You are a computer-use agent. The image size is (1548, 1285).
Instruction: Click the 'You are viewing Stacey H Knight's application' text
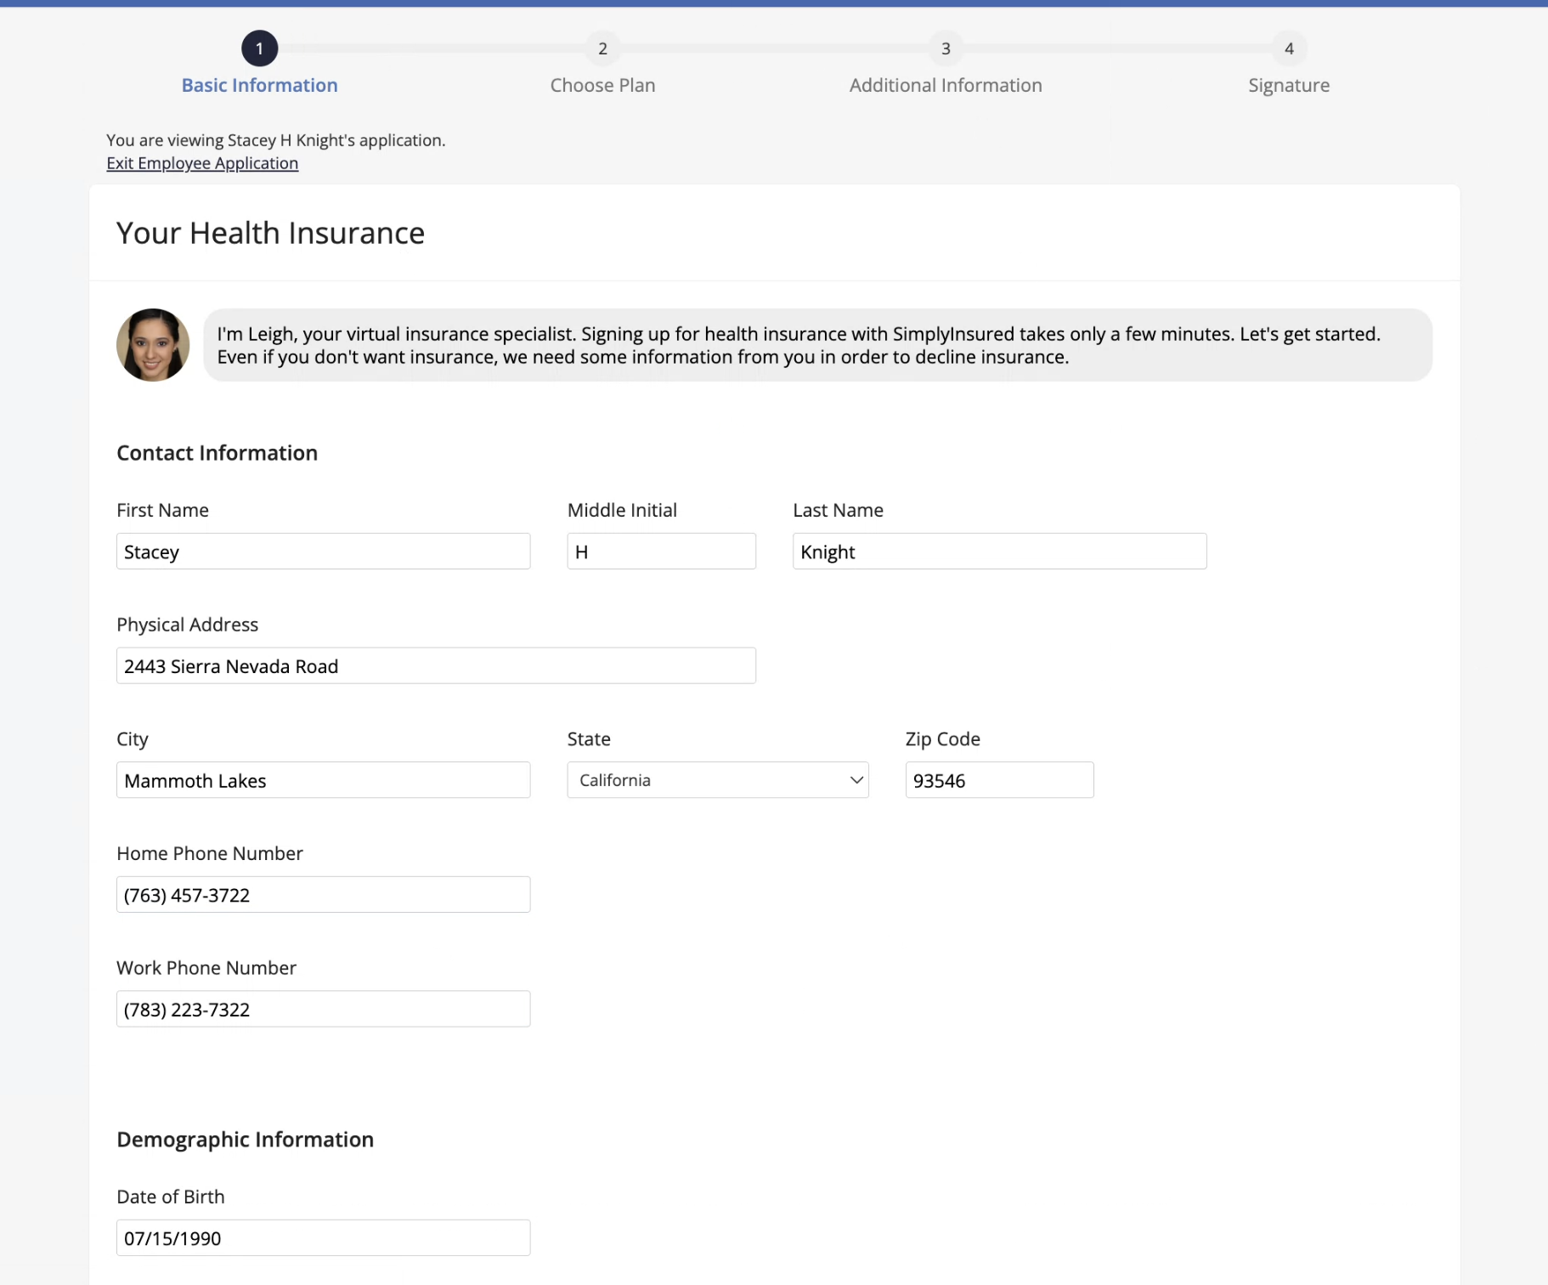tap(276, 140)
